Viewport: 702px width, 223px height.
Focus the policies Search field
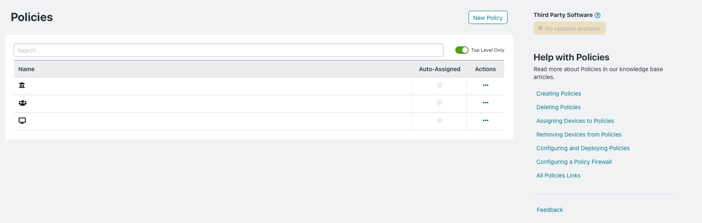[x=228, y=50]
